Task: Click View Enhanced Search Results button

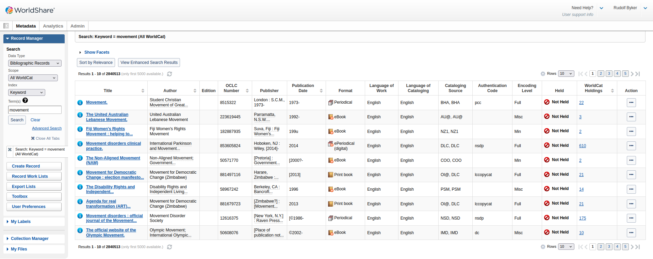Action: [149, 63]
